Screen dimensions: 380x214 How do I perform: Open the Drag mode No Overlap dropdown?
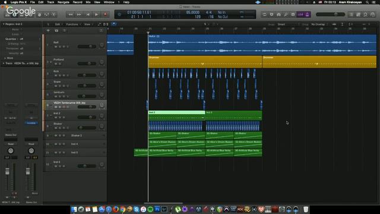(319, 24)
